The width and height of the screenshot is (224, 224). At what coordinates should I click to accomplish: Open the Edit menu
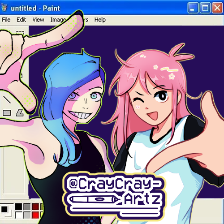21,20
